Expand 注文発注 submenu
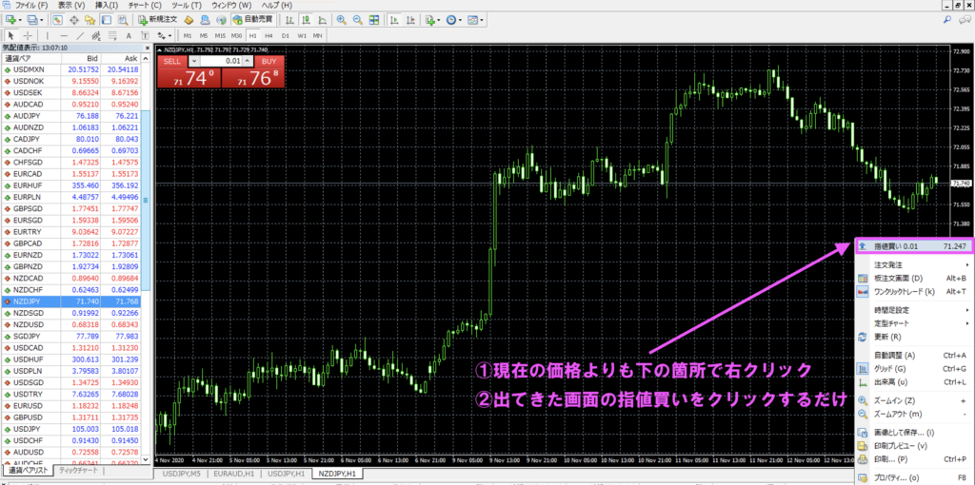Viewport: 975px width, 485px height. point(913,264)
